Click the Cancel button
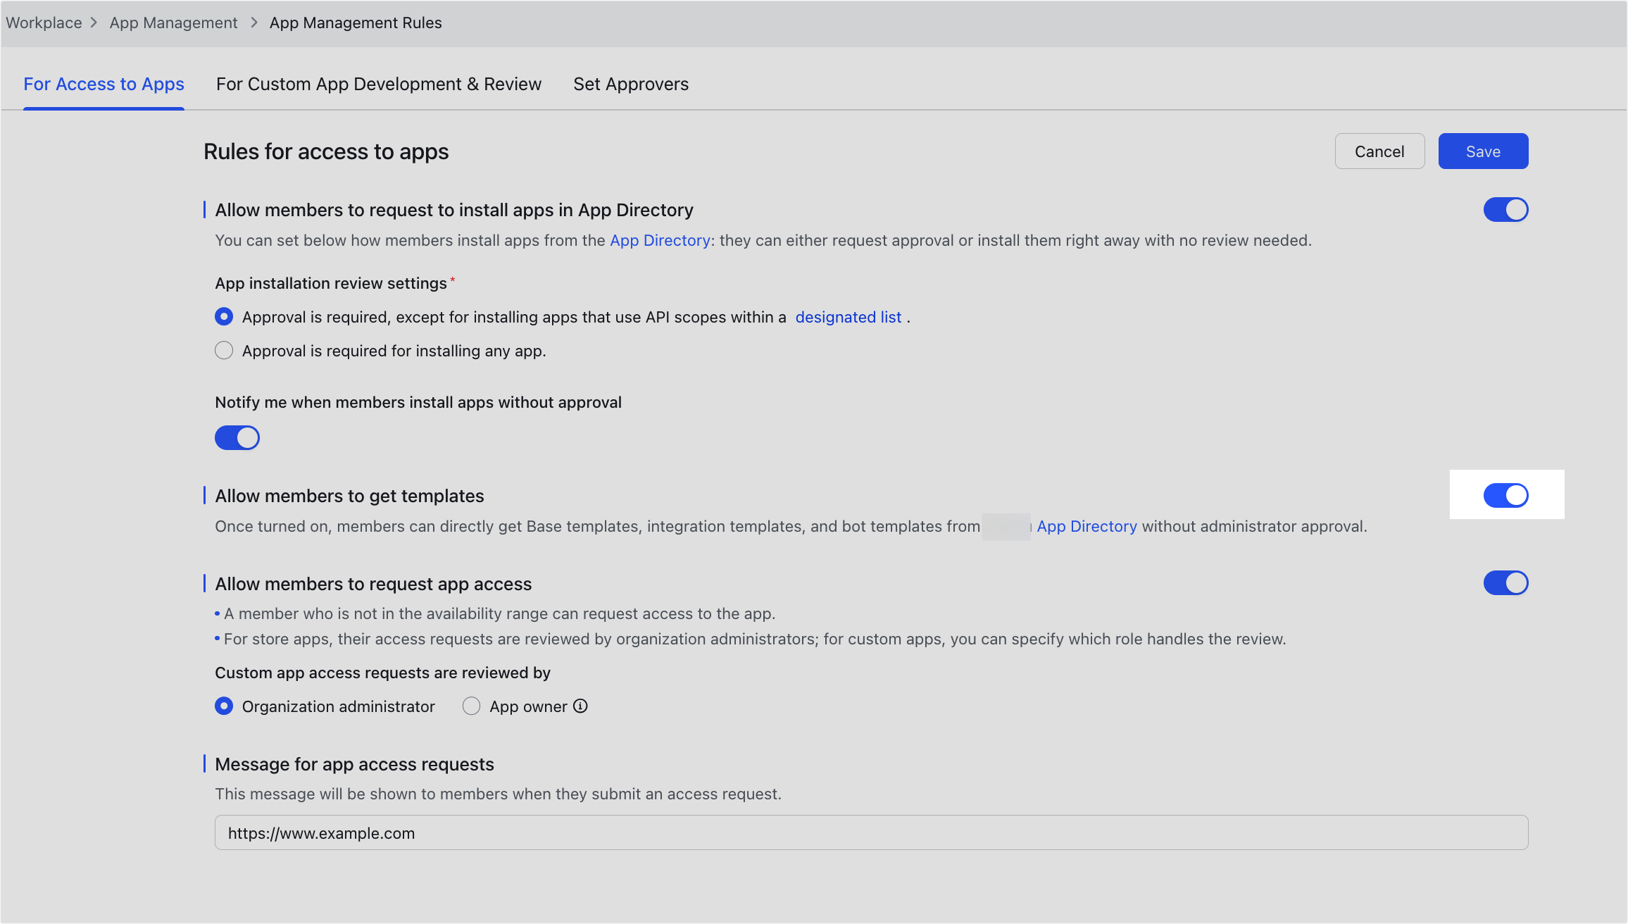Screen dimensions: 1628x924 [x=1379, y=151]
